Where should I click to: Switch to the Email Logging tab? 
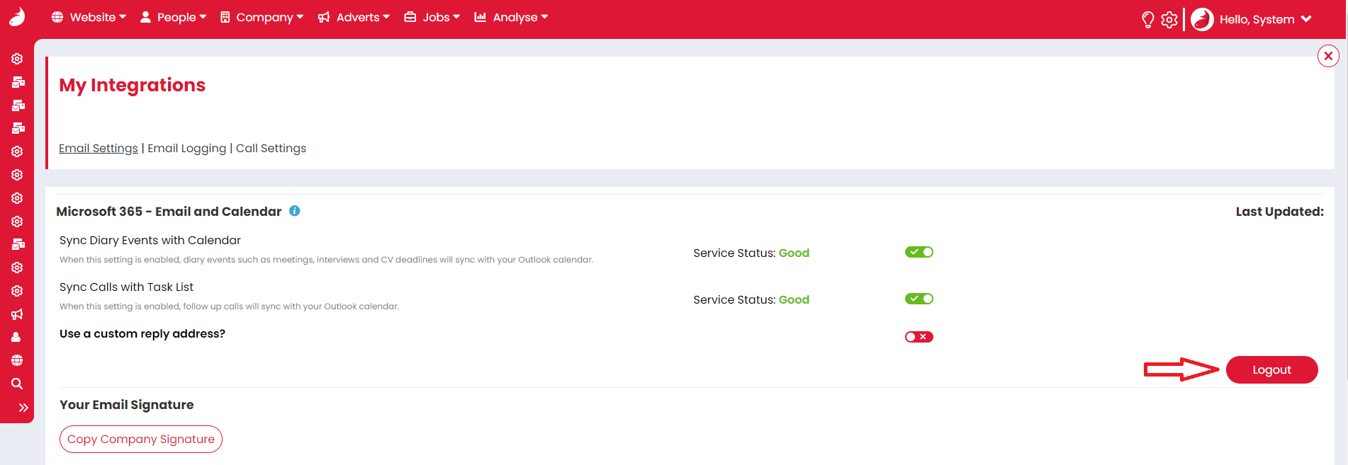[x=187, y=148]
